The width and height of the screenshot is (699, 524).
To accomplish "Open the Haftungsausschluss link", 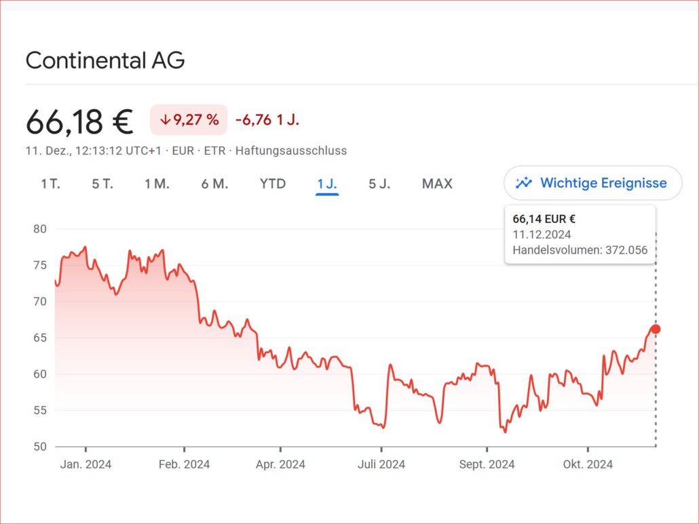I will [x=291, y=151].
